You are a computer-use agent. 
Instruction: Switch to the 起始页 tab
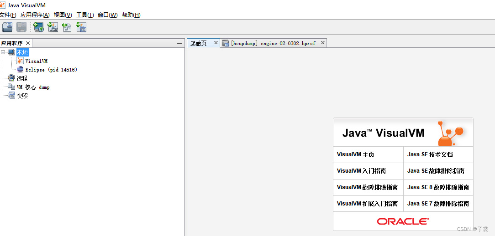(199, 43)
